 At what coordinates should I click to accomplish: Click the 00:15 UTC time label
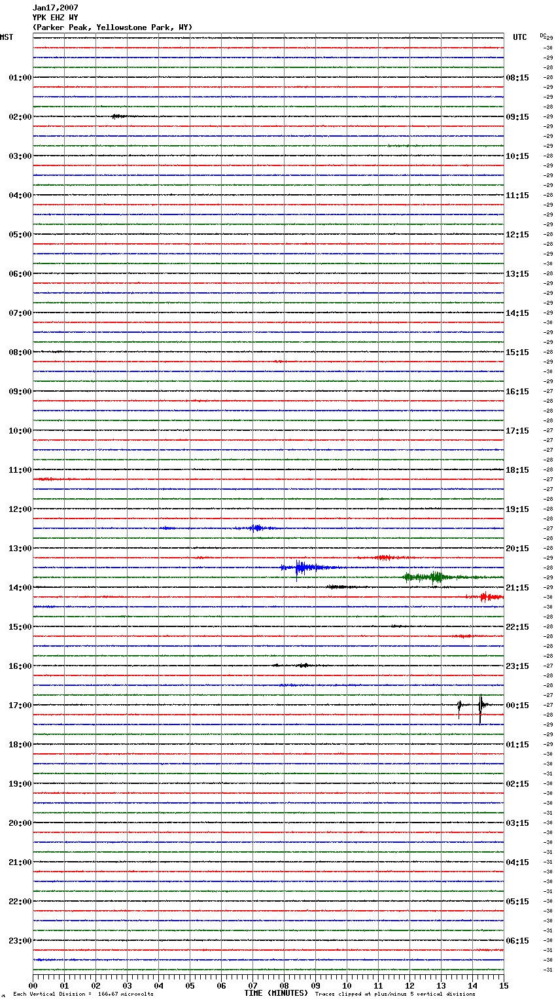(517, 705)
